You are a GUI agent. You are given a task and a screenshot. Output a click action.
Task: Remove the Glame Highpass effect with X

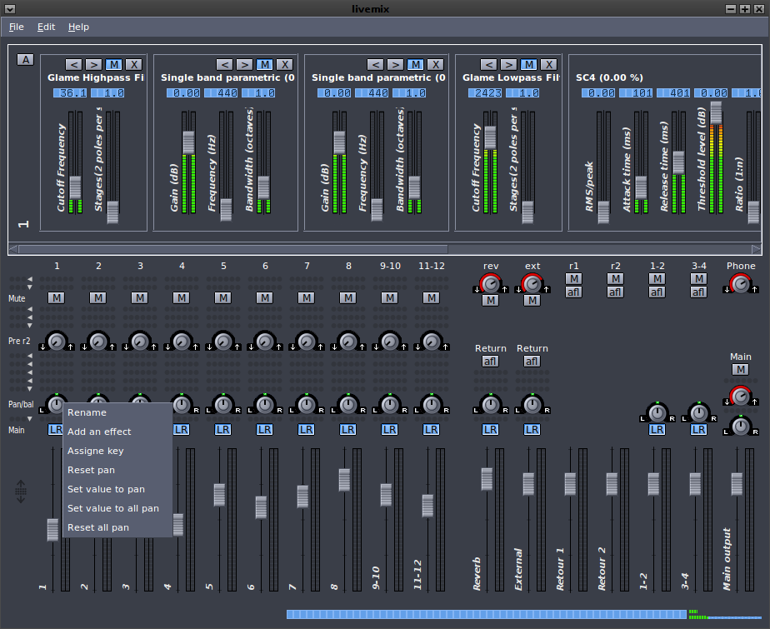pyautogui.click(x=133, y=64)
